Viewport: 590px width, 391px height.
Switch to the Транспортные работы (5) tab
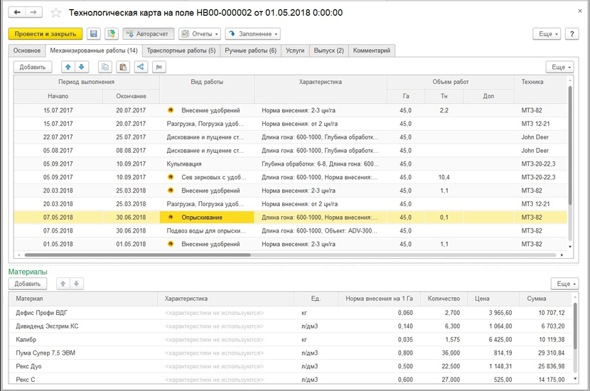tap(181, 50)
